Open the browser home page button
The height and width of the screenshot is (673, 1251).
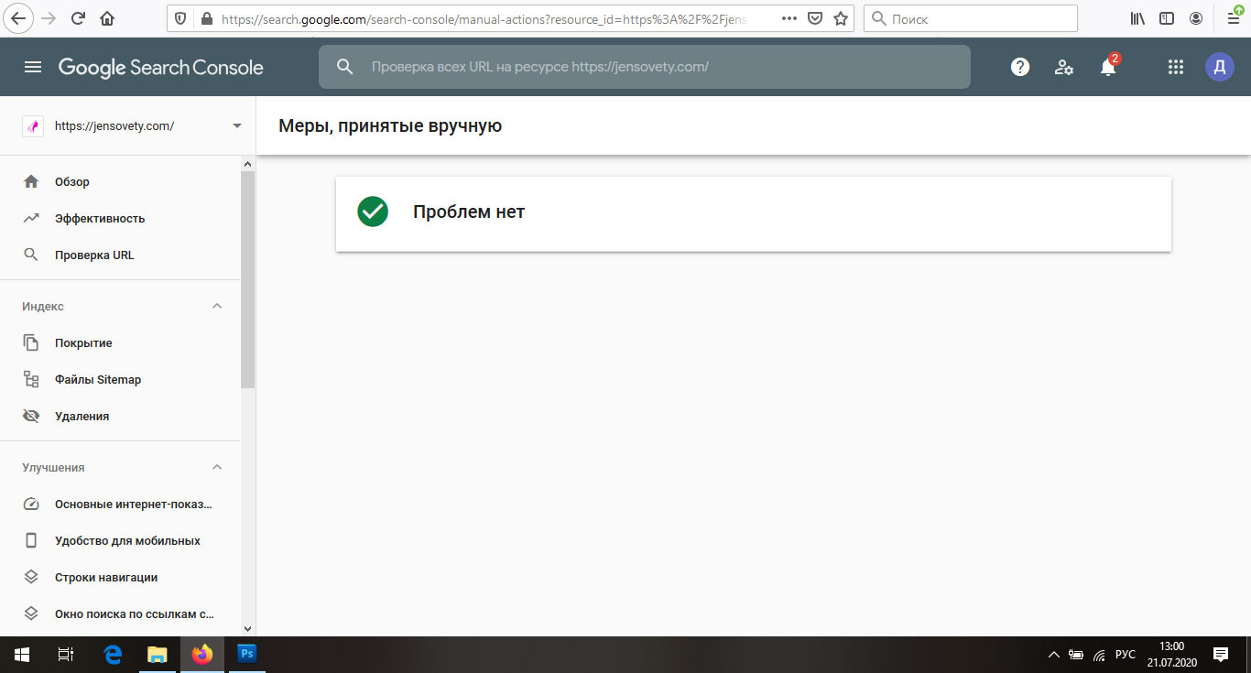click(x=107, y=18)
